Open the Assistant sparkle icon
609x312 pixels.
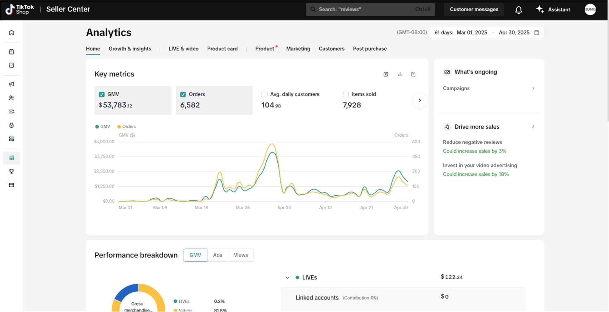point(540,9)
